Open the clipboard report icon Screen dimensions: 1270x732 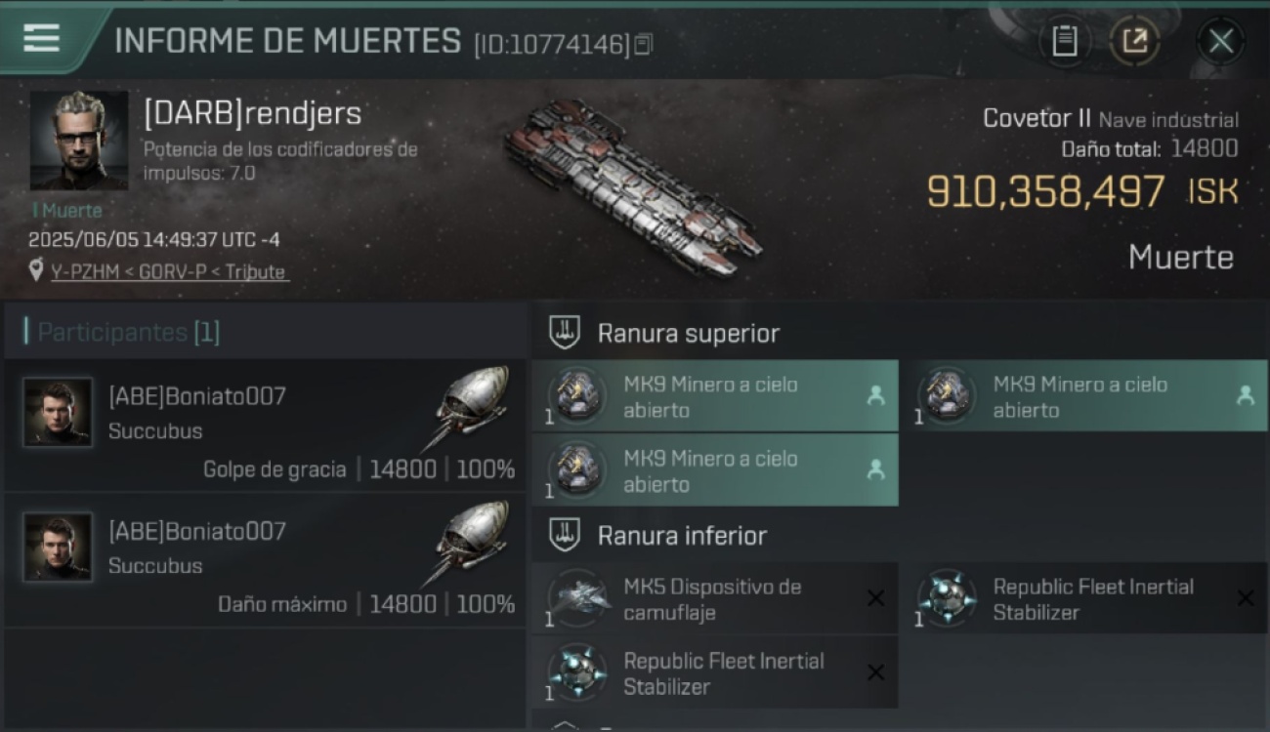tap(1064, 41)
